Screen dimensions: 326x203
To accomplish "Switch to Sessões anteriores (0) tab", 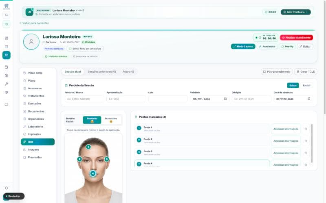I will (101, 72).
